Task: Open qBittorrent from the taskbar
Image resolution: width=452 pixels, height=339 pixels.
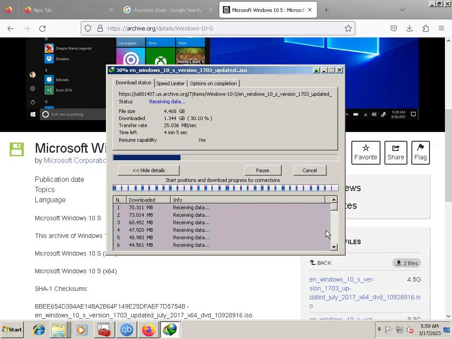Action: coord(126,330)
